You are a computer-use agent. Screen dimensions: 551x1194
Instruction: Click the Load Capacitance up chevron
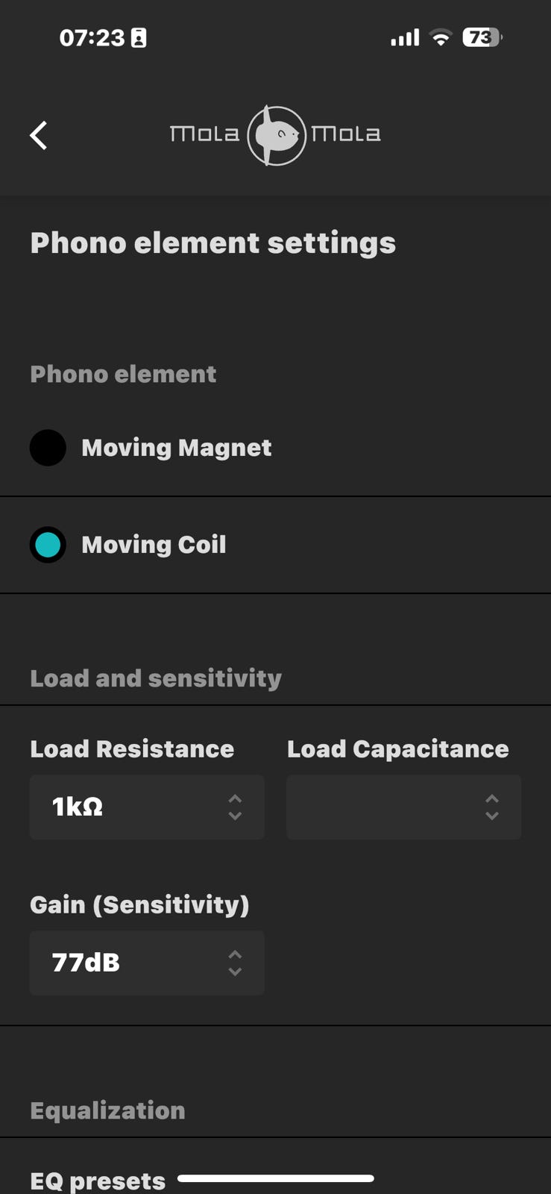(492, 798)
